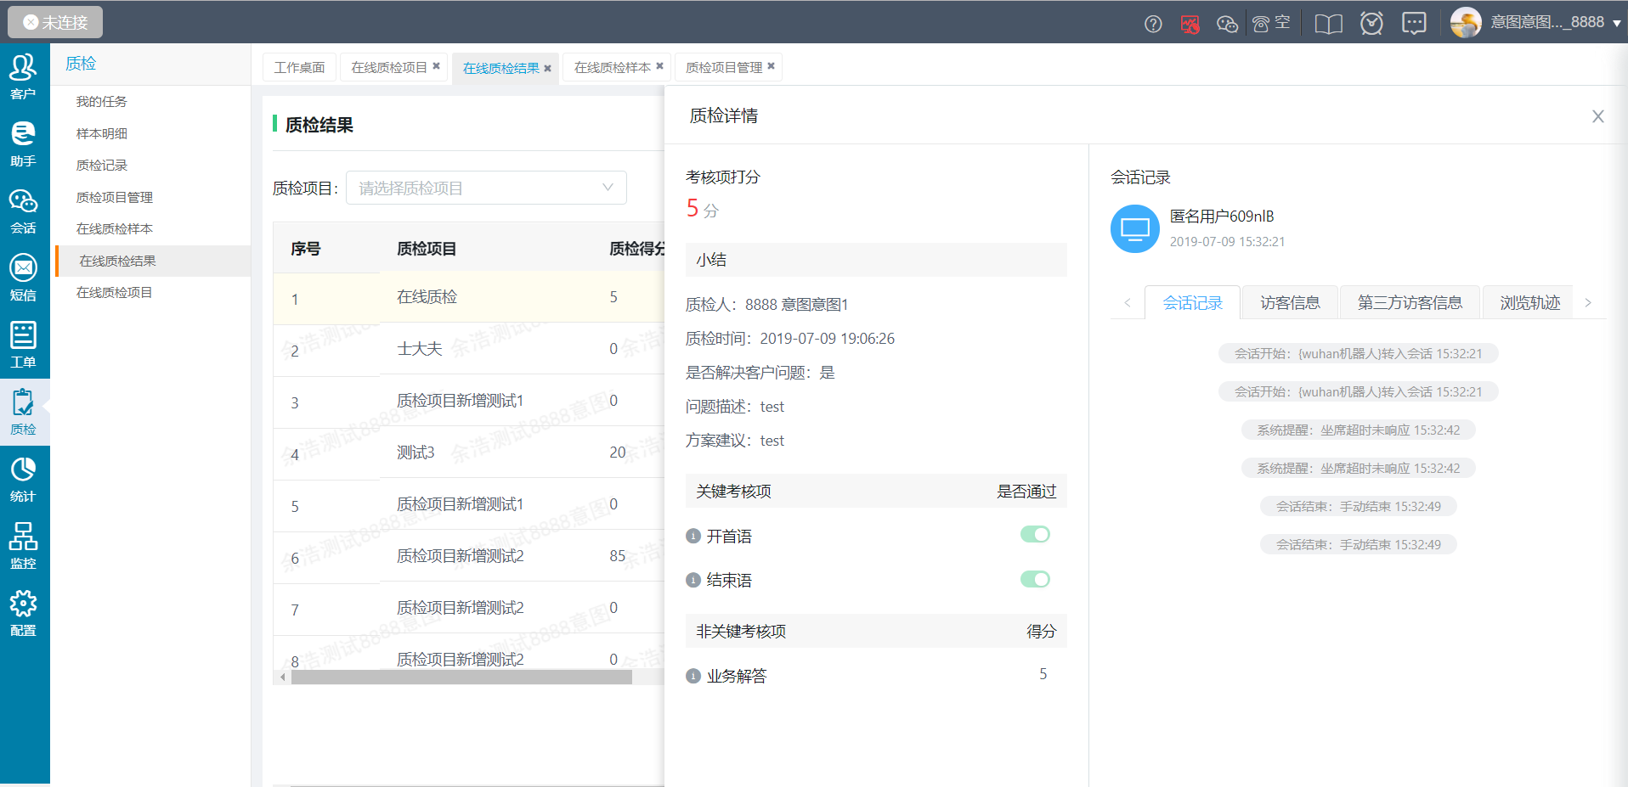The image size is (1628, 787).
Task: Select the 浏览轨迹 tab
Action: click(x=1529, y=303)
